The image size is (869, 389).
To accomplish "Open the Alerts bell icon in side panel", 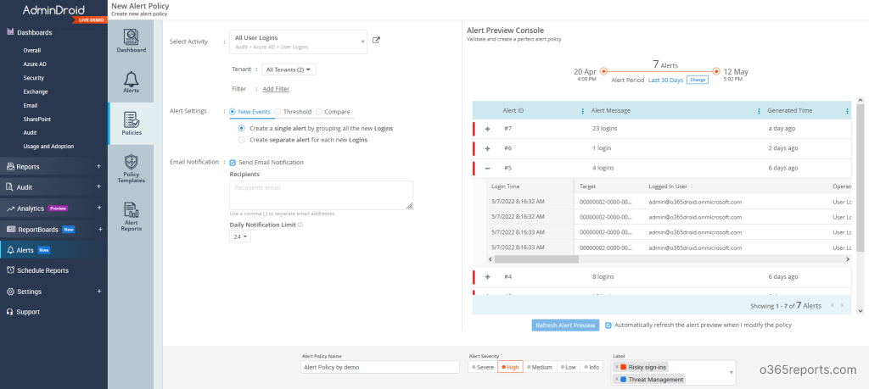I will pyautogui.click(x=132, y=79).
